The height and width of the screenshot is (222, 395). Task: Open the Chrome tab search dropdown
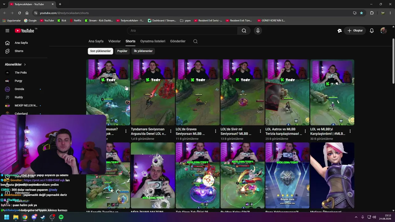pyautogui.click(x=4, y=4)
